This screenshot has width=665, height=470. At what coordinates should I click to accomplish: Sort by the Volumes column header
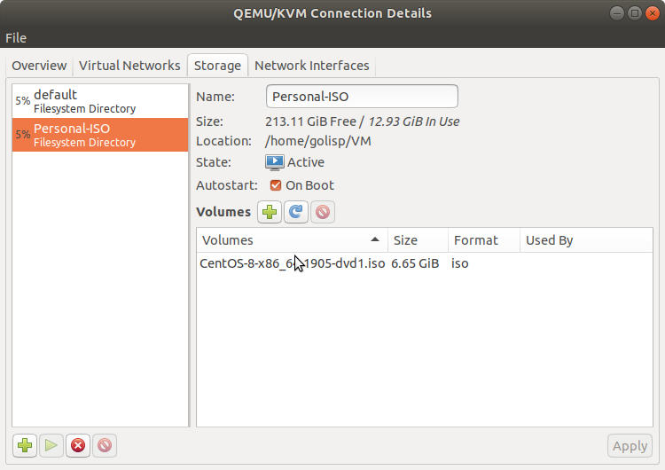tap(291, 240)
